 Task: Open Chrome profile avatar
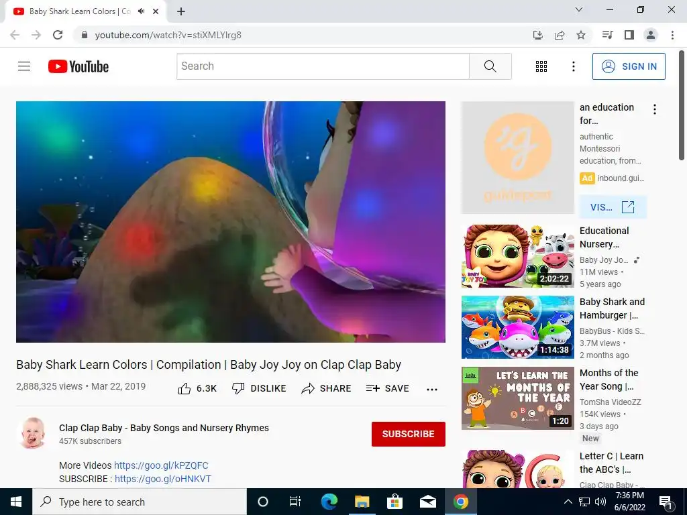pos(651,35)
